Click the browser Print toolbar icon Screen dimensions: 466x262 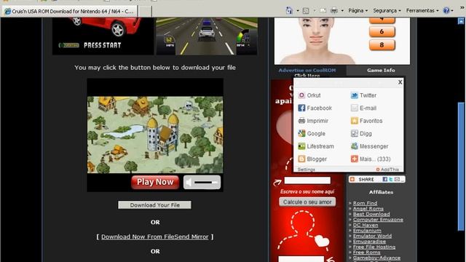334,11
